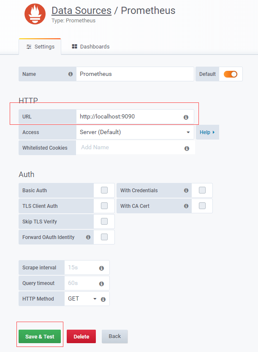
Task: Expand the Help section next to Access
Action: pos(207,132)
